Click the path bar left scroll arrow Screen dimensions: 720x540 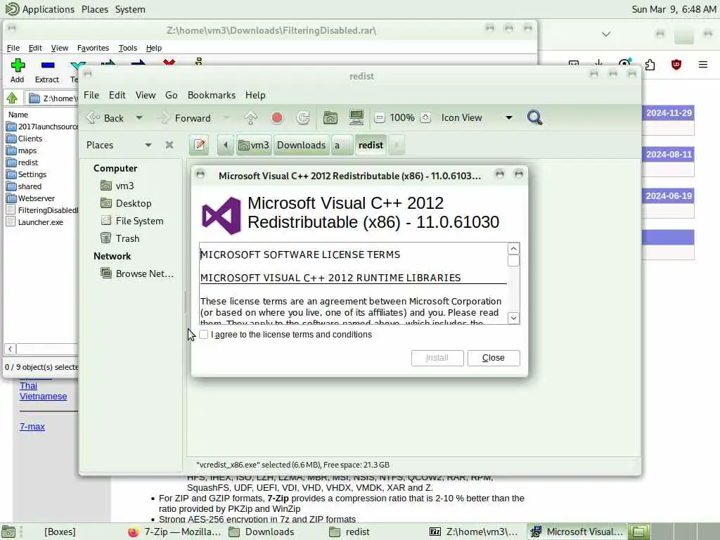[226, 145]
